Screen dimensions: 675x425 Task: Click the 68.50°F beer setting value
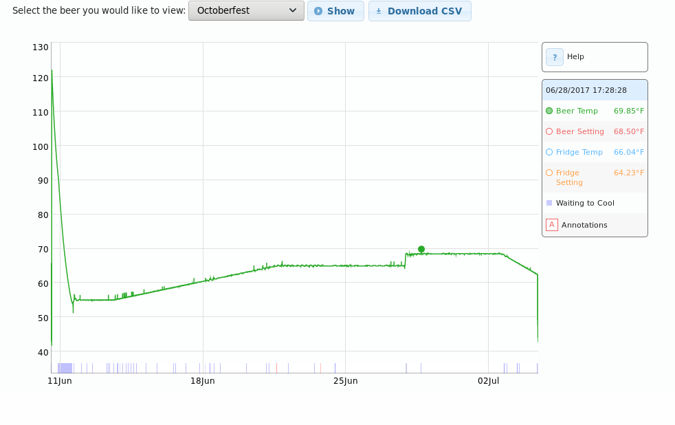point(629,132)
